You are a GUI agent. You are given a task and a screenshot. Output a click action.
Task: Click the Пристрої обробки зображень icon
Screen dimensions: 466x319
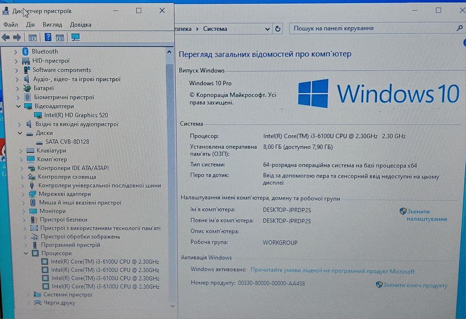click(x=34, y=237)
